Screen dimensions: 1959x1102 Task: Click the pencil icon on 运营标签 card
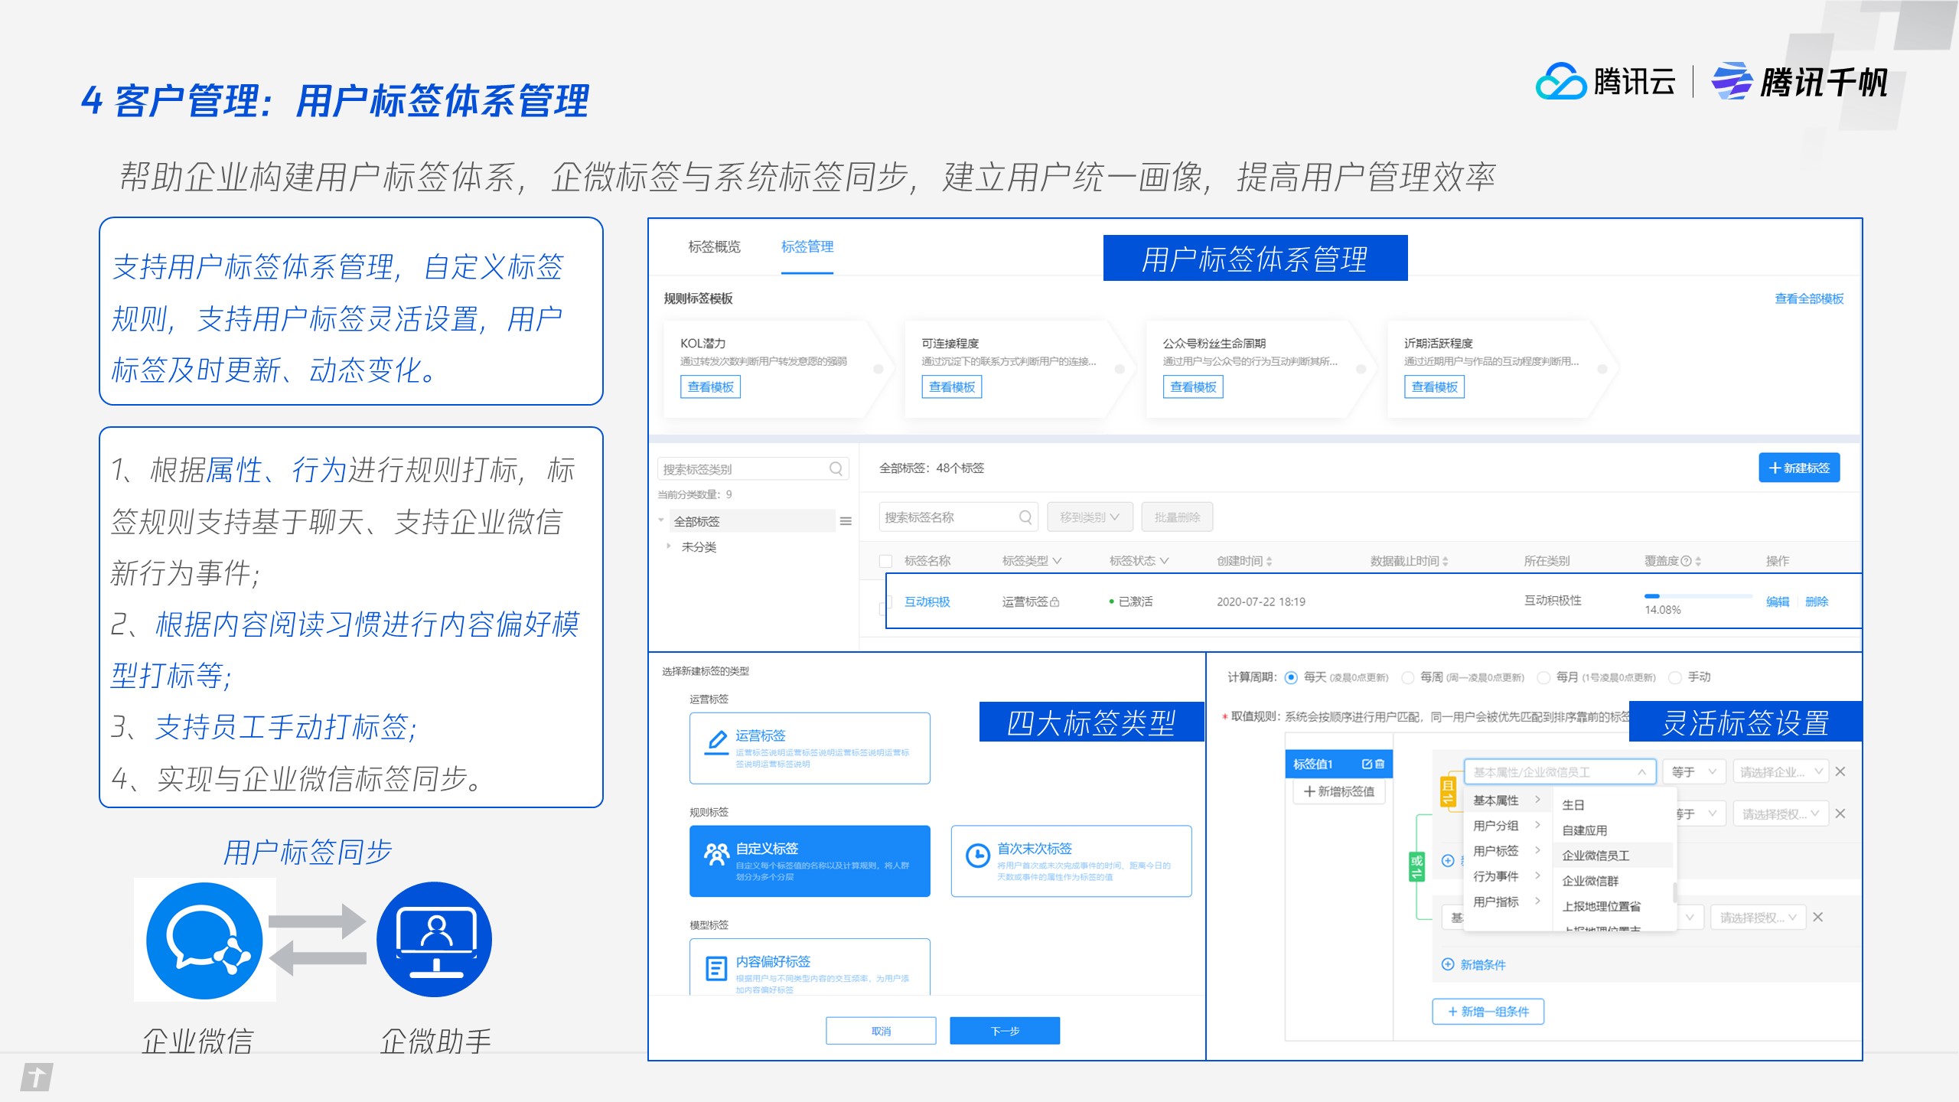click(x=716, y=742)
